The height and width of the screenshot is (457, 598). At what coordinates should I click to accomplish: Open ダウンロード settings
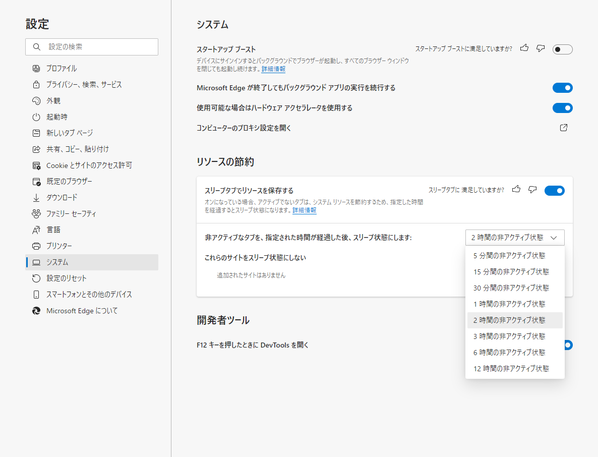[92, 198]
